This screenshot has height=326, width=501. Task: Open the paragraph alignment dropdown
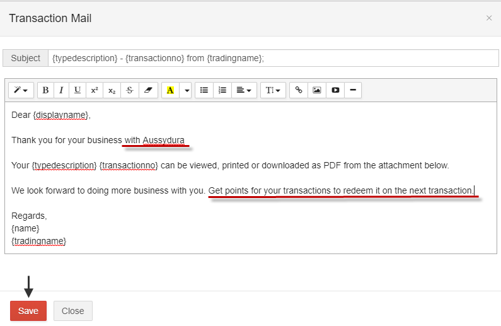pos(244,90)
